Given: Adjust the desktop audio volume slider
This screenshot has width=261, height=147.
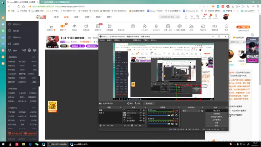Looking at the screenshot, I should (159, 124).
